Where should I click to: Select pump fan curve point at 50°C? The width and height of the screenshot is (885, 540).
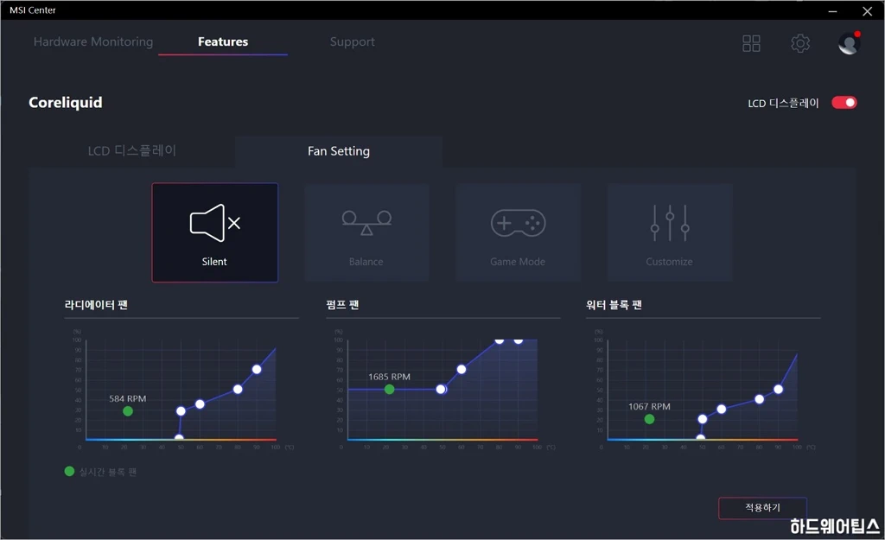point(441,390)
